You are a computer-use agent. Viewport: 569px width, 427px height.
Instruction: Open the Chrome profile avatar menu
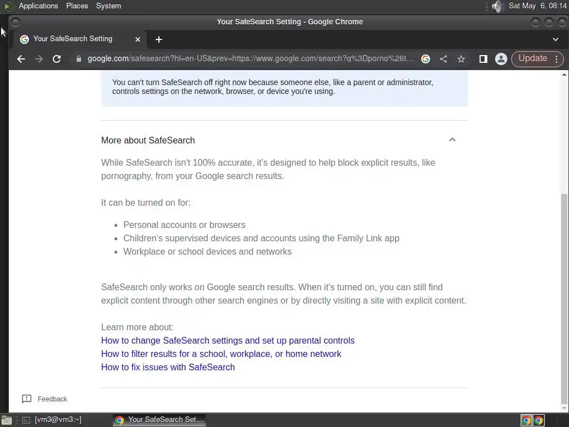pos(501,59)
